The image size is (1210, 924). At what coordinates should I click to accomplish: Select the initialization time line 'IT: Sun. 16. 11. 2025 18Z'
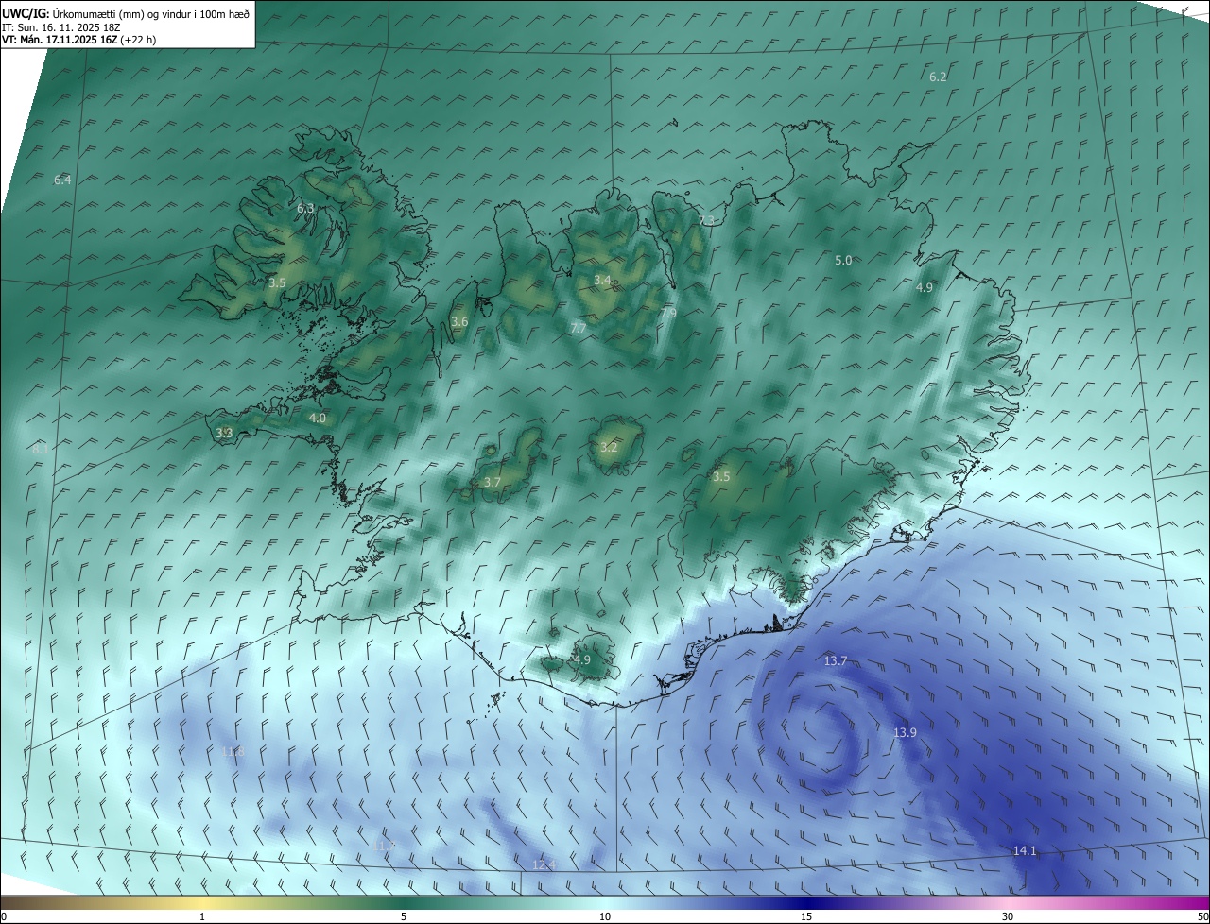pyautogui.click(x=61, y=27)
